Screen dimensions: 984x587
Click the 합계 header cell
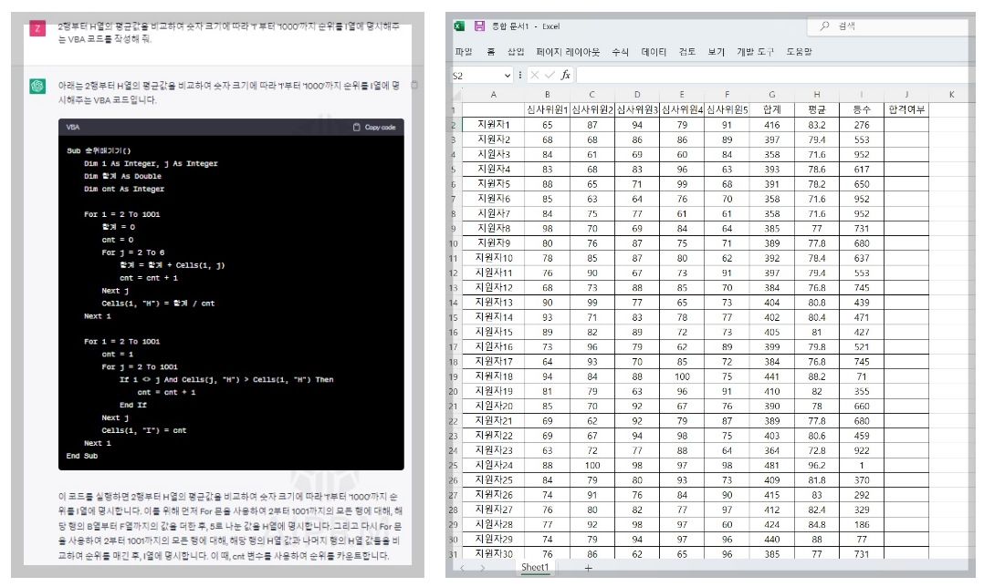pyautogui.click(x=772, y=109)
